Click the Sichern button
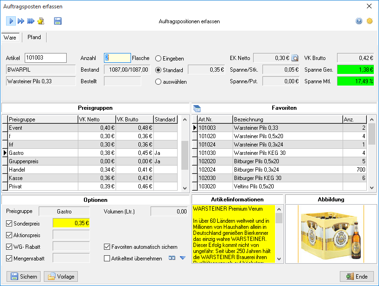379x286 pixels. coord(24,276)
